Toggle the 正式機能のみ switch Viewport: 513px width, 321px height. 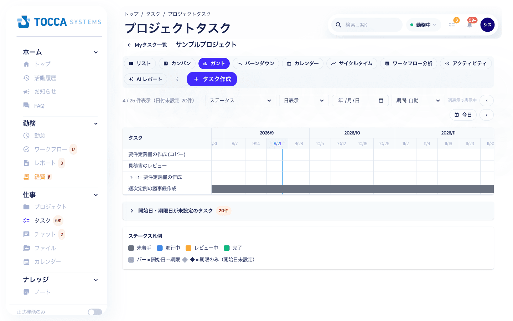[95, 312]
